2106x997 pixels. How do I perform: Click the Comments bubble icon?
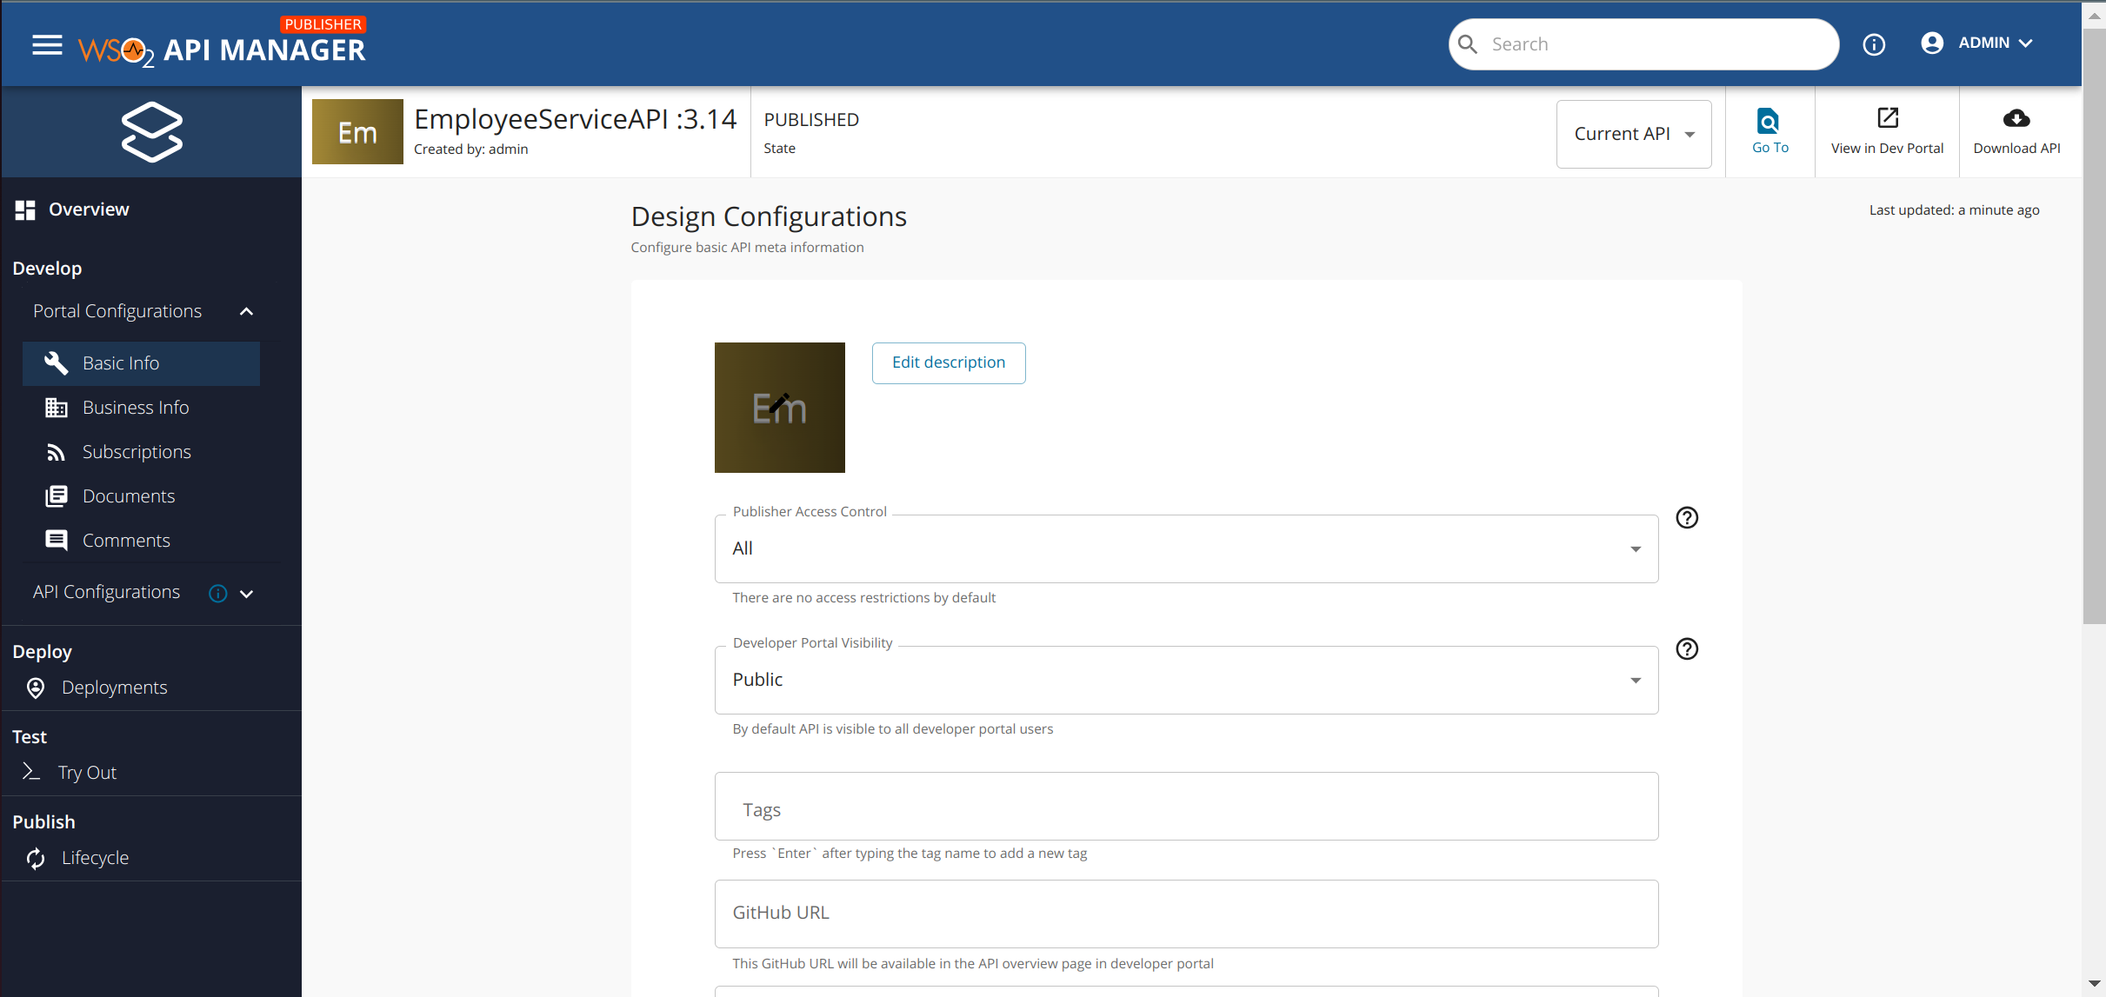pos(56,541)
